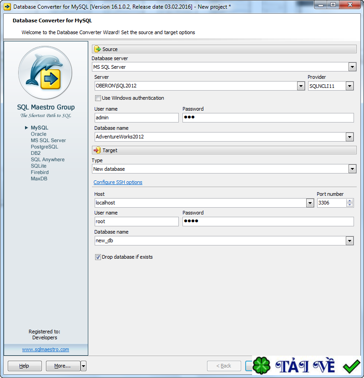Click the yellow Source section arrow icon
The image size is (364, 378).
click(98, 49)
